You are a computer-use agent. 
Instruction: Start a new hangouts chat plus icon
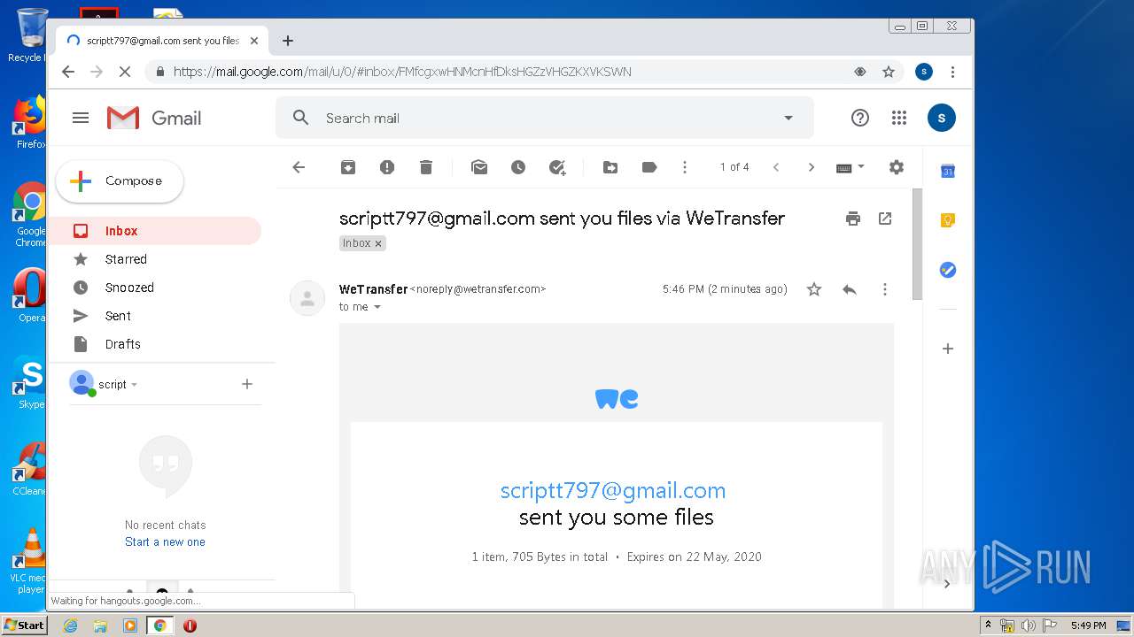tap(247, 384)
